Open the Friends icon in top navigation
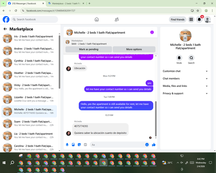Screen dimensions: 216x173 (117, 19)
